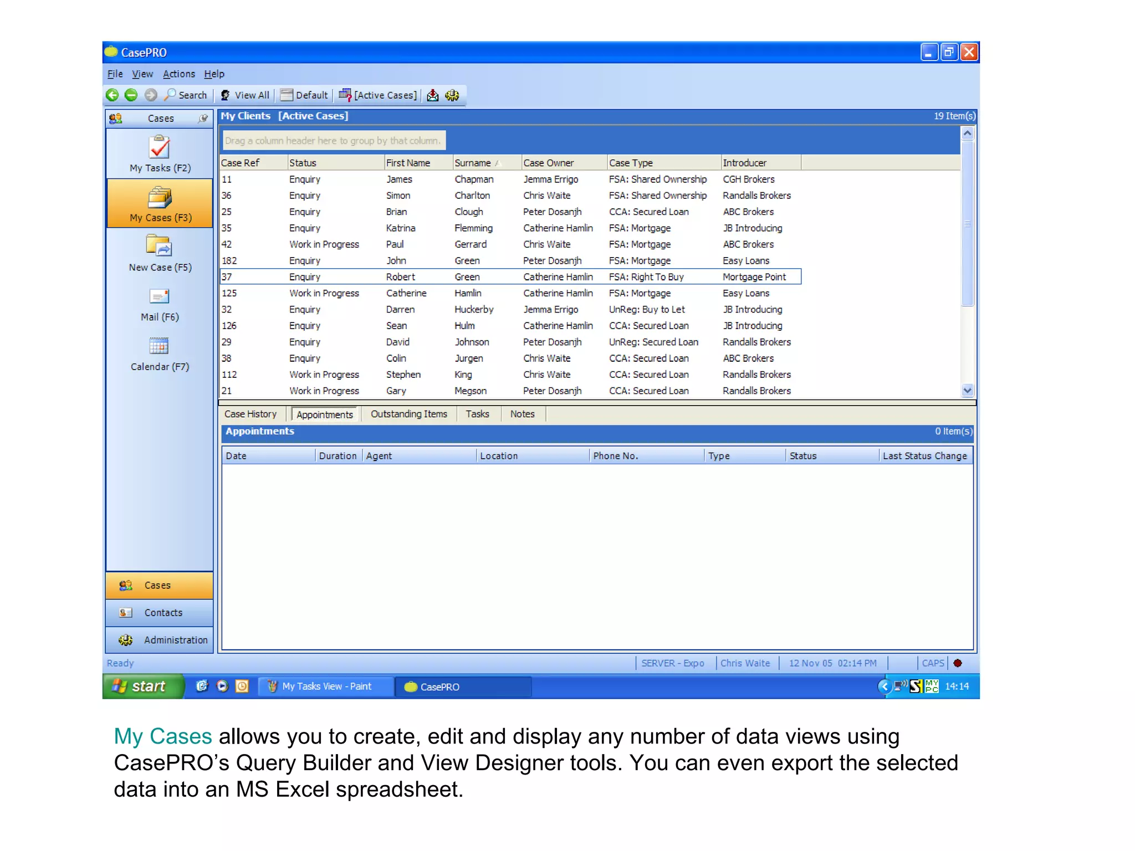This screenshot has width=1135, height=851.
Task: Switch to the Outstanding Items tab
Action: 409,414
